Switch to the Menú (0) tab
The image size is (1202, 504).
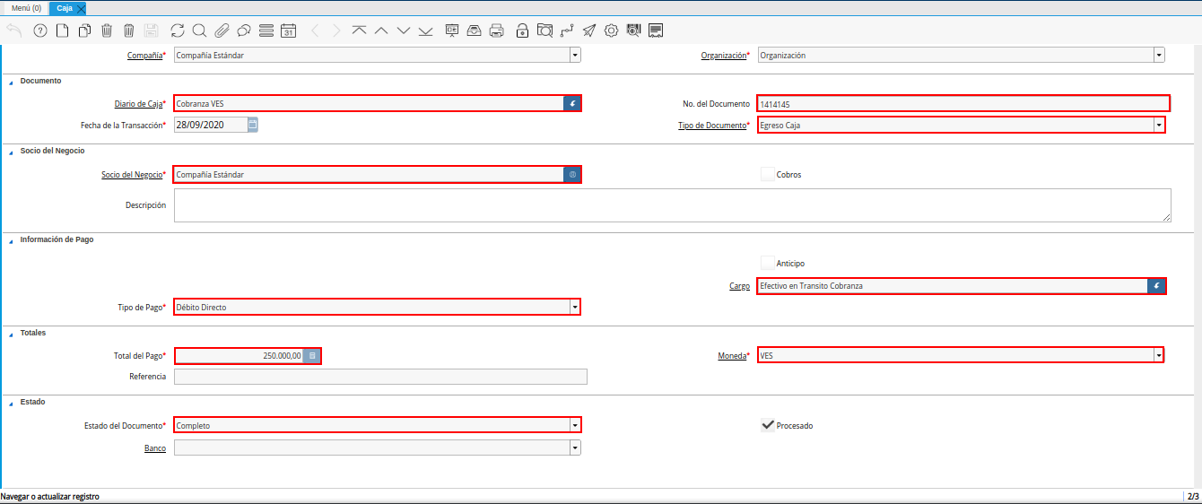[x=26, y=7]
